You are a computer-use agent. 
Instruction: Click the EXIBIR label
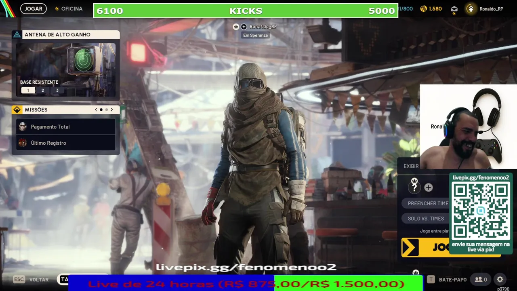coord(411,166)
